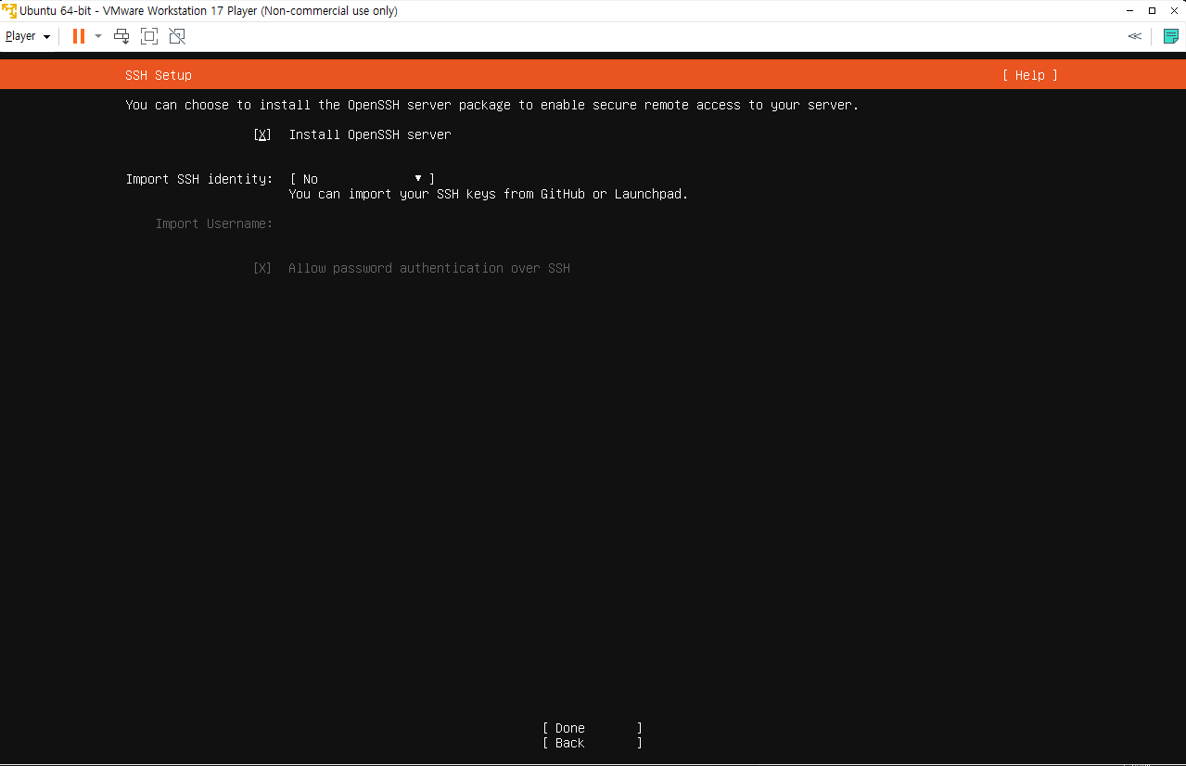The image size is (1186, 766).
Task: Toggle Allow password authentication over SSH
Action: click(262, 268)
